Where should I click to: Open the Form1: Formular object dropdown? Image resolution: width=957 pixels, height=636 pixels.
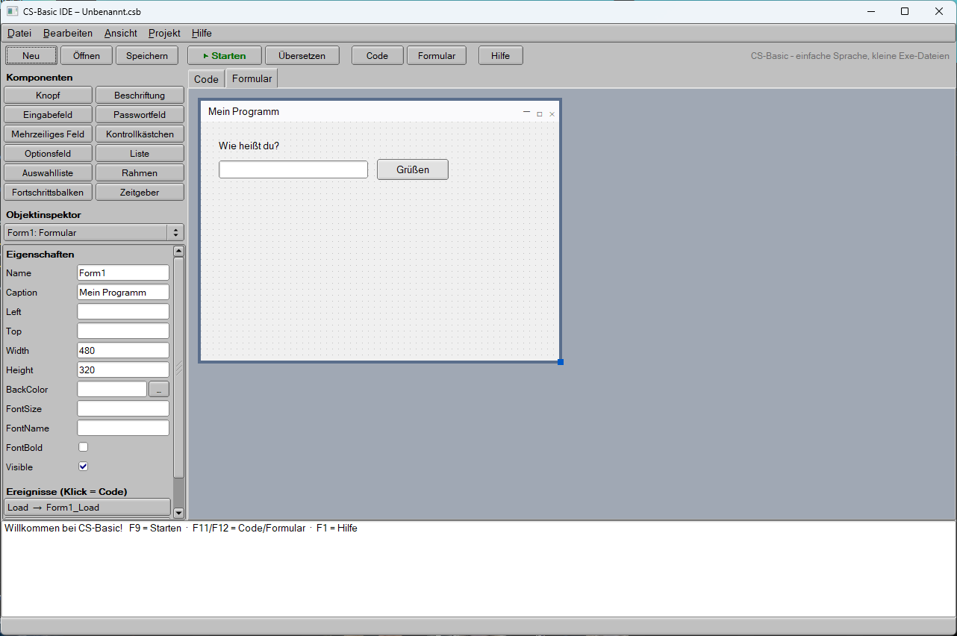94,233
